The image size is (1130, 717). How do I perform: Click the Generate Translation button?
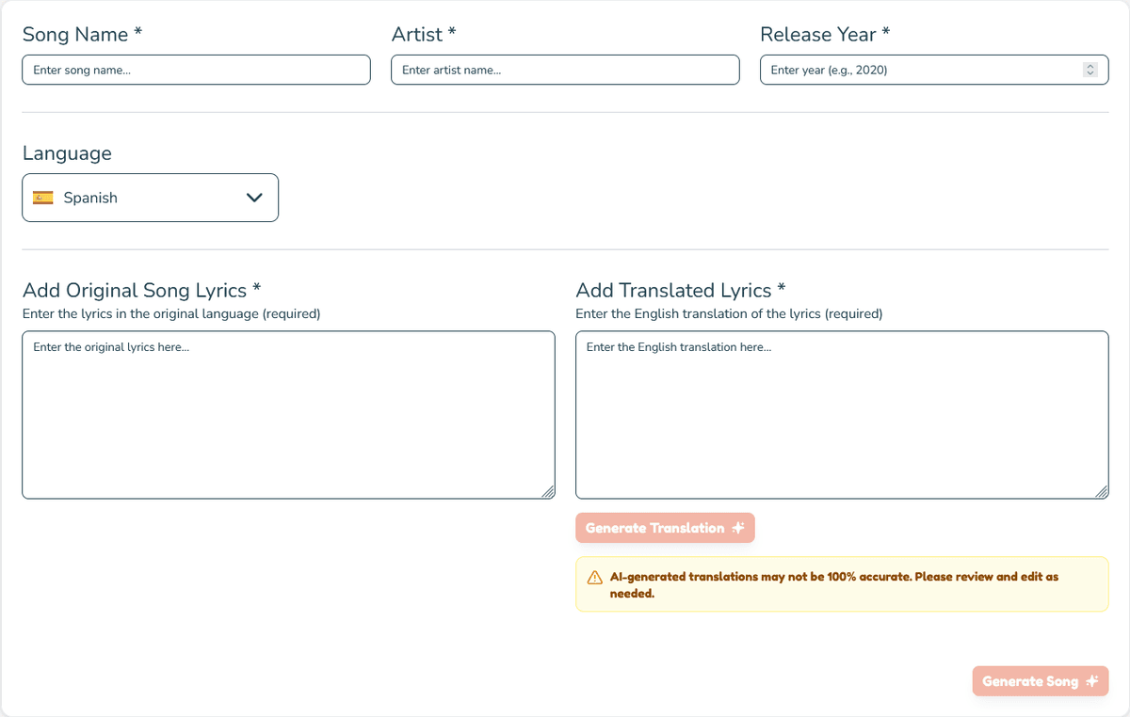(665, 527)
